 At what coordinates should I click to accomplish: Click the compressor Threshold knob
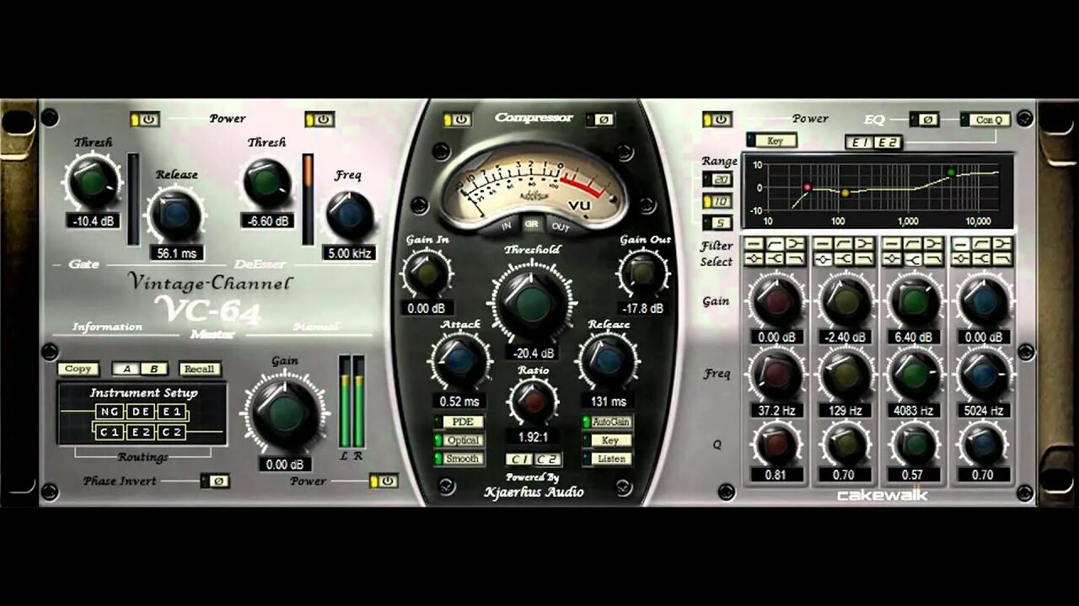(532, 302)
